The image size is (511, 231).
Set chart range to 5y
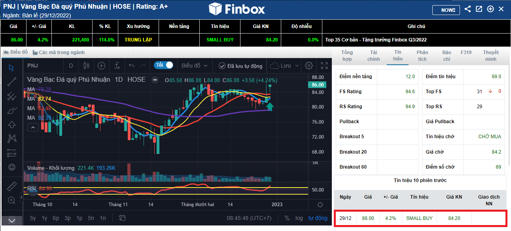[33, 218]
